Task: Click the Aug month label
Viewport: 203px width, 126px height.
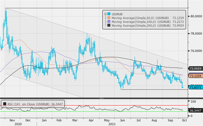Action: pos(154,120)
